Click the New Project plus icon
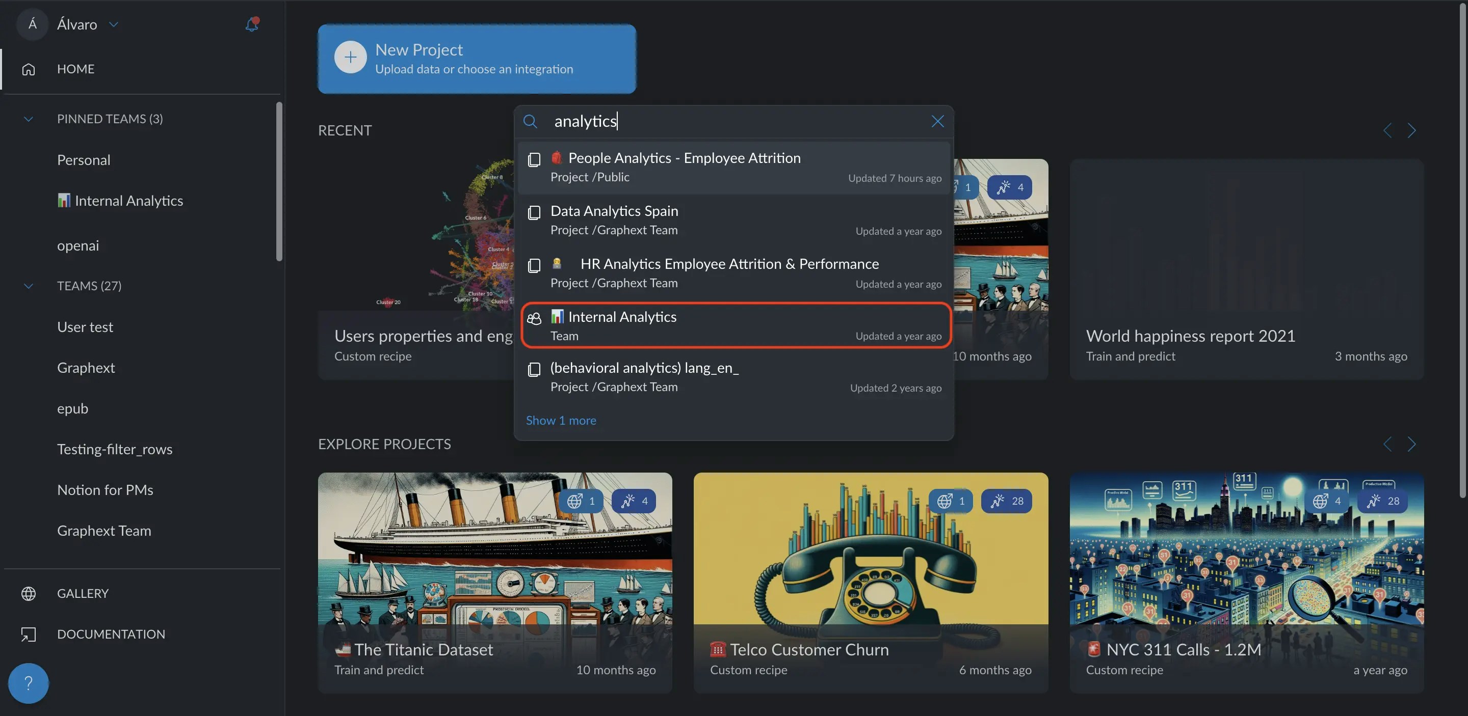 click(350, 58)
